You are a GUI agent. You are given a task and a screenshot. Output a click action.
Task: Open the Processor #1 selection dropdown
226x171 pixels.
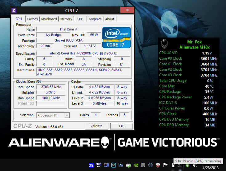(53, 115)
